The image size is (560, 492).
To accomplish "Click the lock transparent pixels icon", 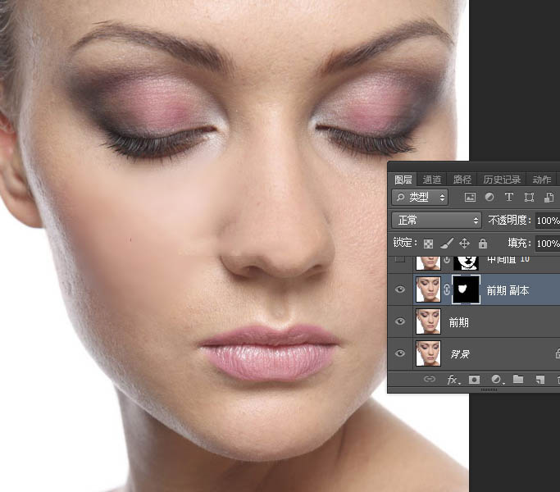I will point(428,244).
